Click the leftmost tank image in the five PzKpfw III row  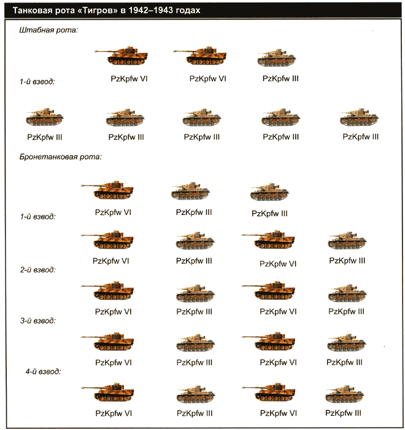[46, 118]
